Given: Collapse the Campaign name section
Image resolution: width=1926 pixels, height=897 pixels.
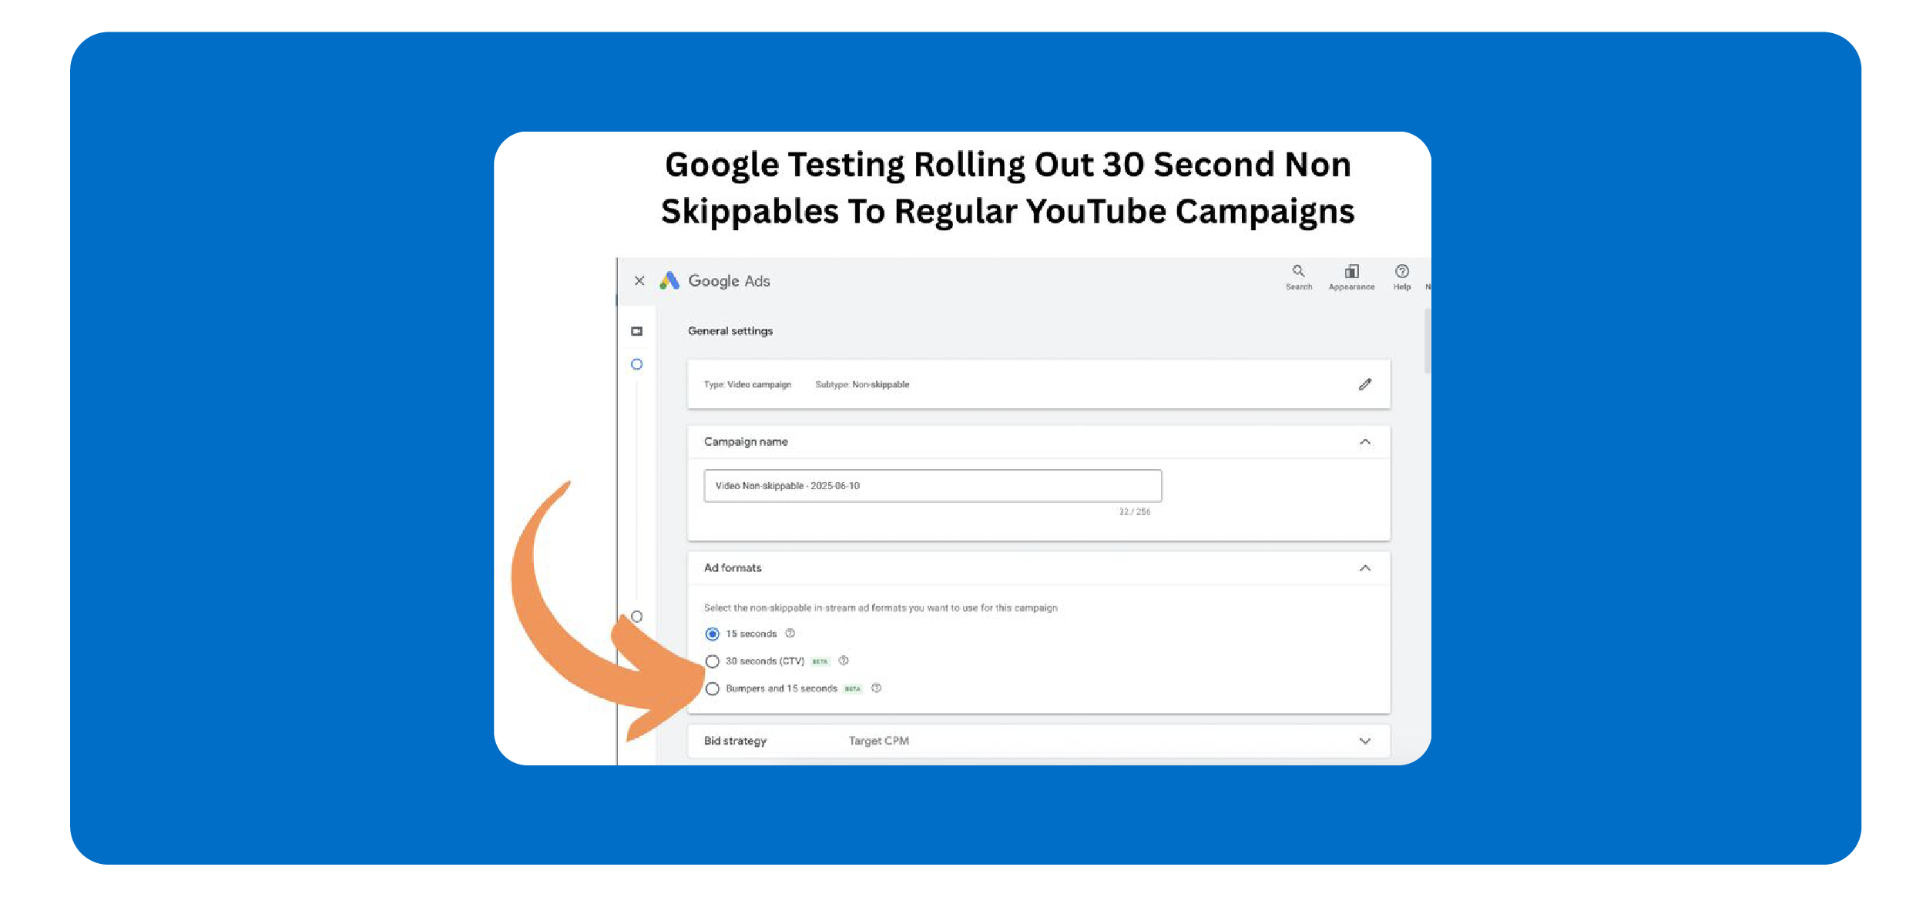Looking at the screenshot, I should (x=1364, y=442).
